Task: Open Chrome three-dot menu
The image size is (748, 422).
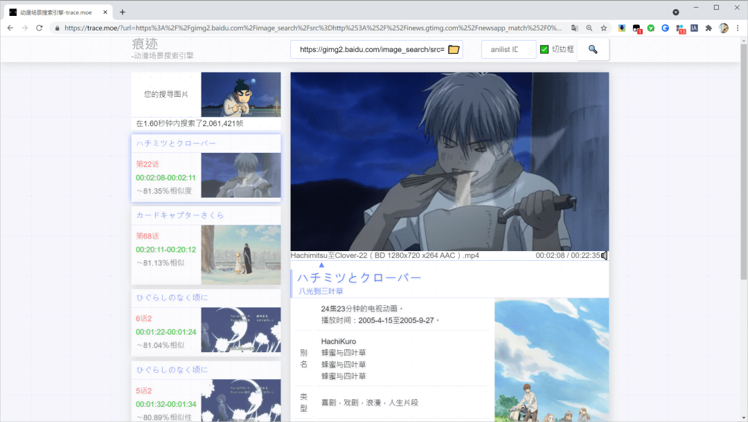Action: click(738, 28)
